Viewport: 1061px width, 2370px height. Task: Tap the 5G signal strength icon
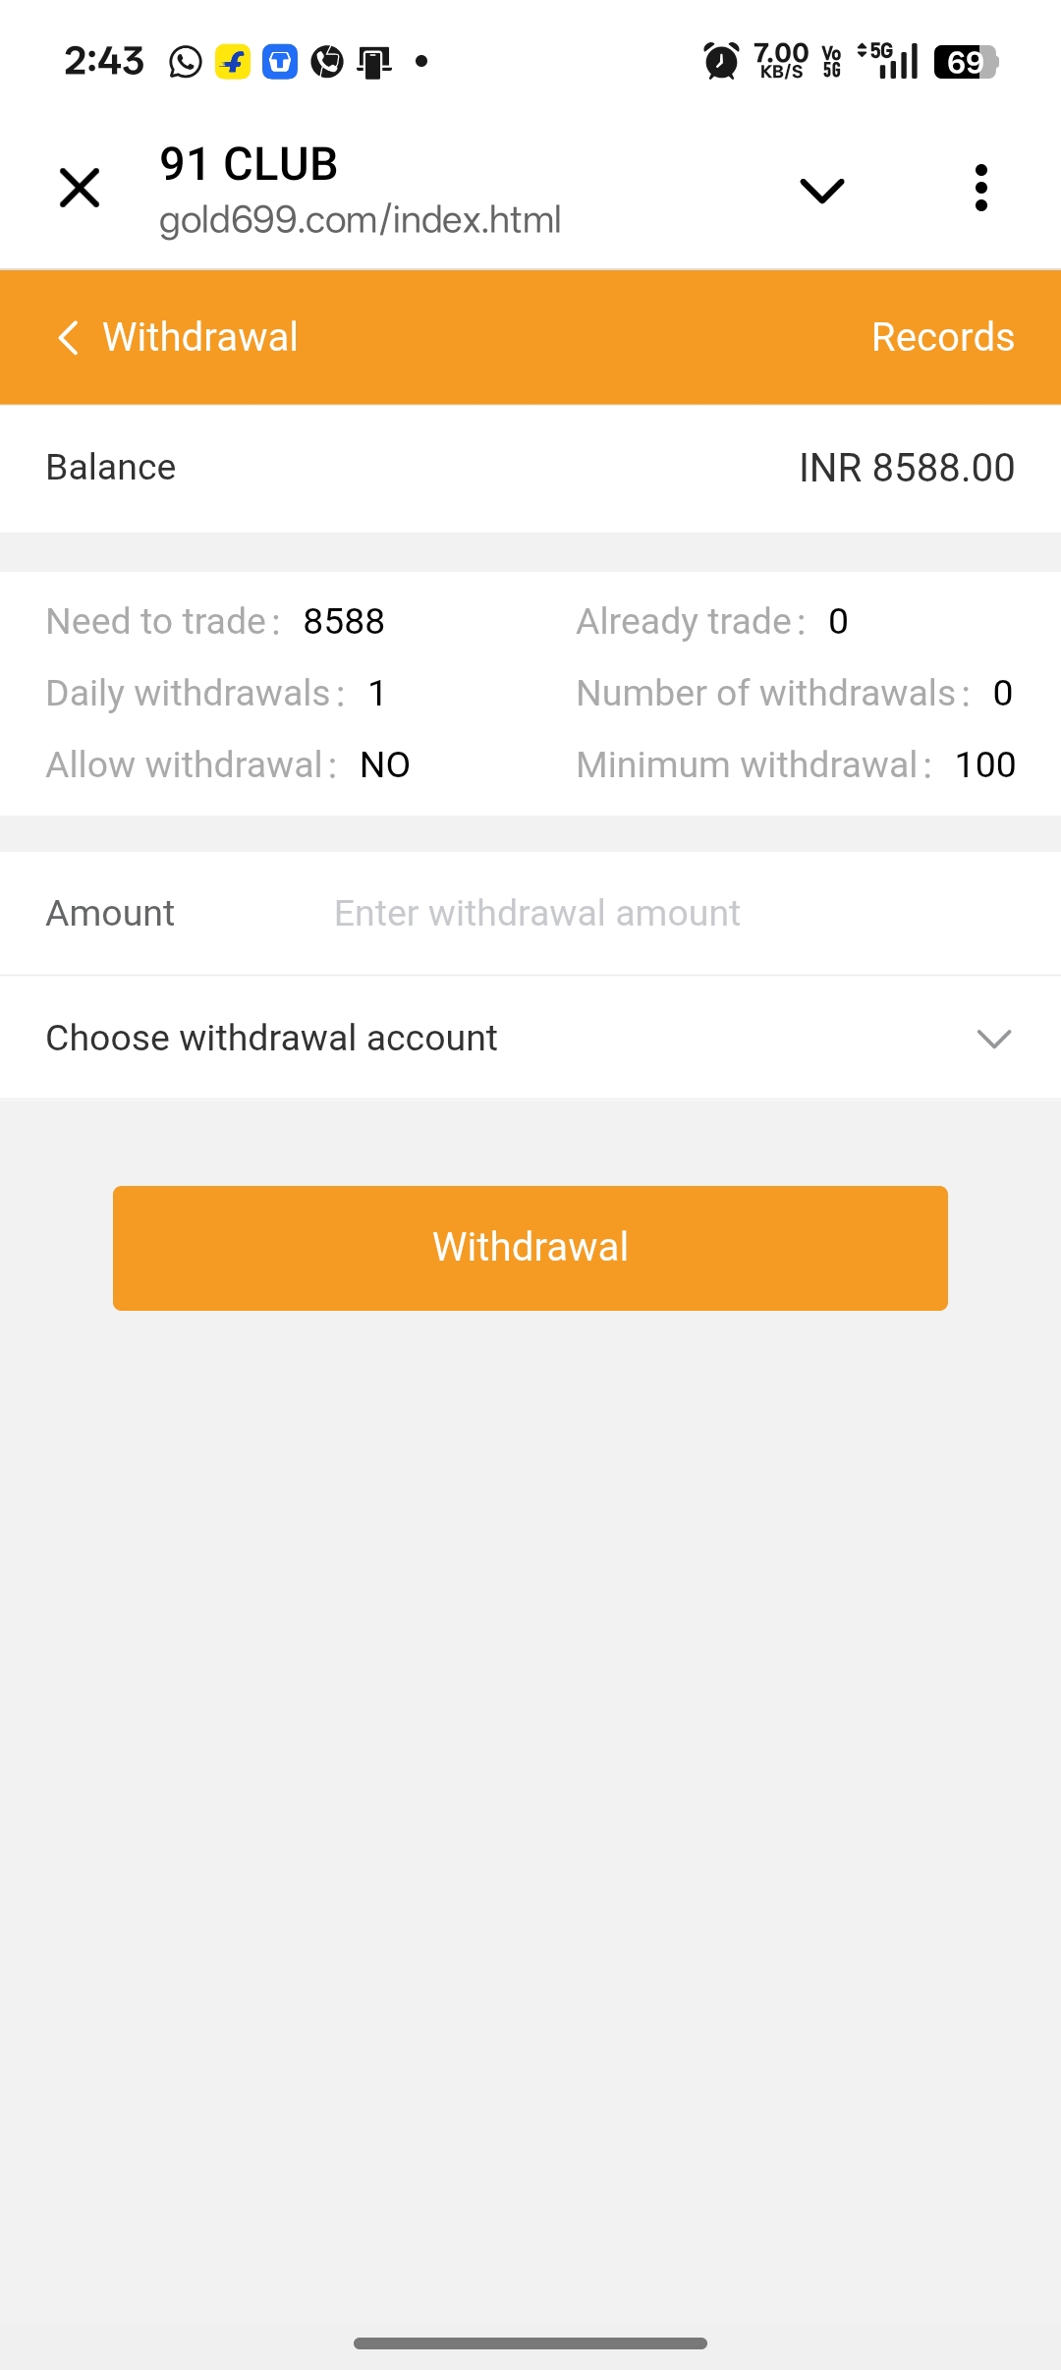[890, 62]
